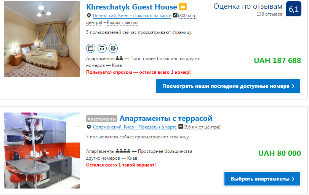The height and width of the screenshot is (195, 309).
Task: Click the air conditioning snowflake icon
Action: (113, 48)
